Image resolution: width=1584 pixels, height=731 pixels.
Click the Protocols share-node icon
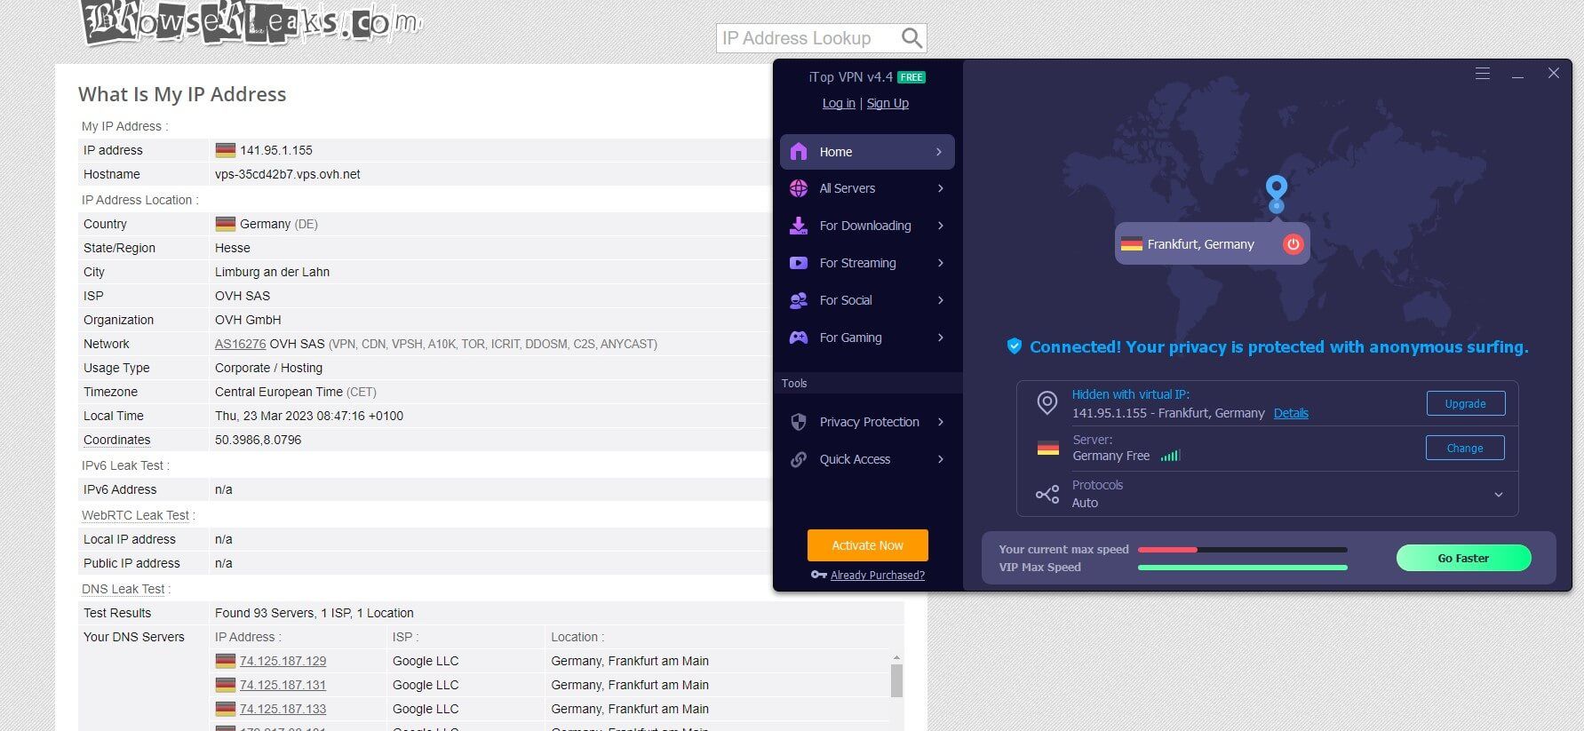(x=1047, y=494)
